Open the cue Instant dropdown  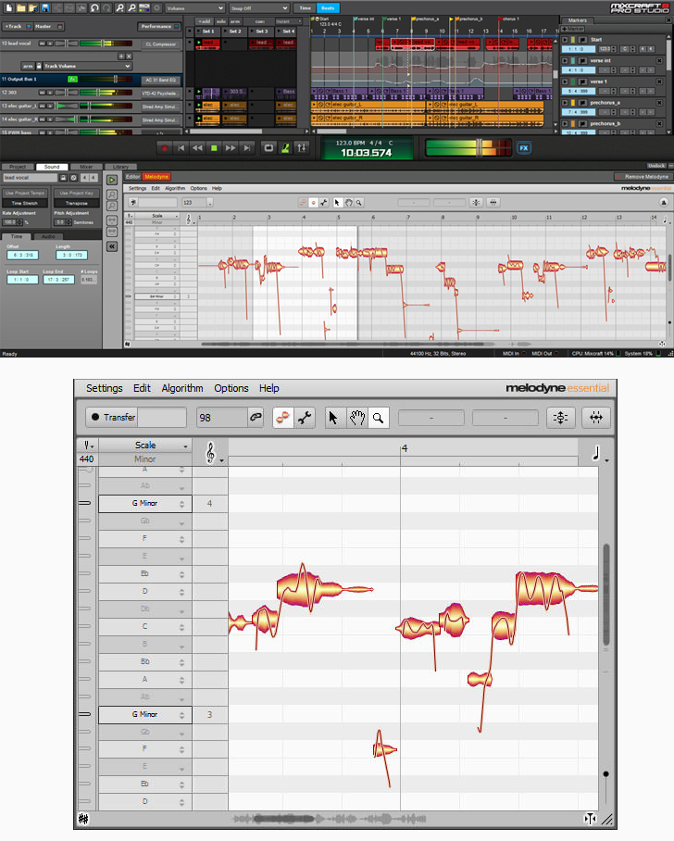click(289, 22)
